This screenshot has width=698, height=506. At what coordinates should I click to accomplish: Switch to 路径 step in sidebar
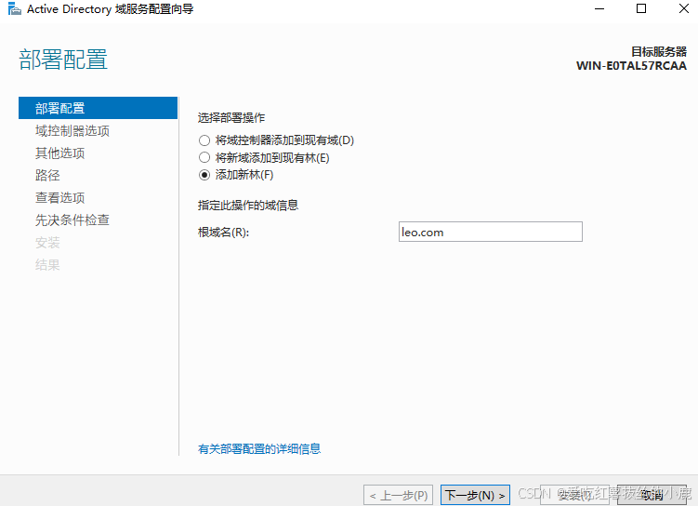click(x=47, y=176)
